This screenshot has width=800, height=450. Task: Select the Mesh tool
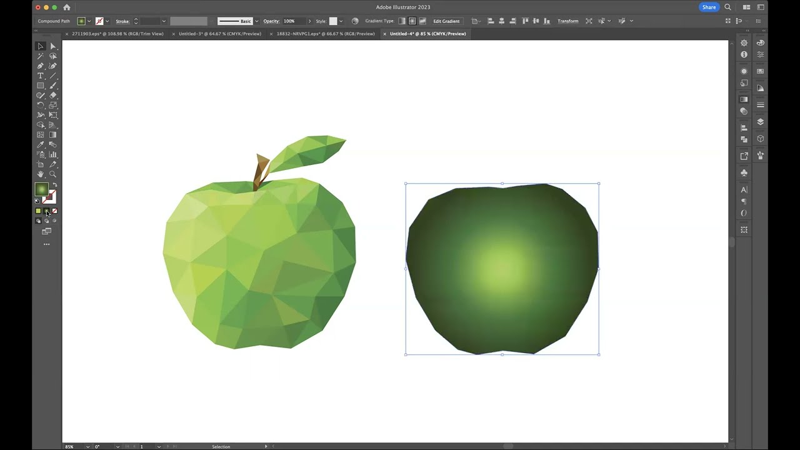tap(41, 134)
